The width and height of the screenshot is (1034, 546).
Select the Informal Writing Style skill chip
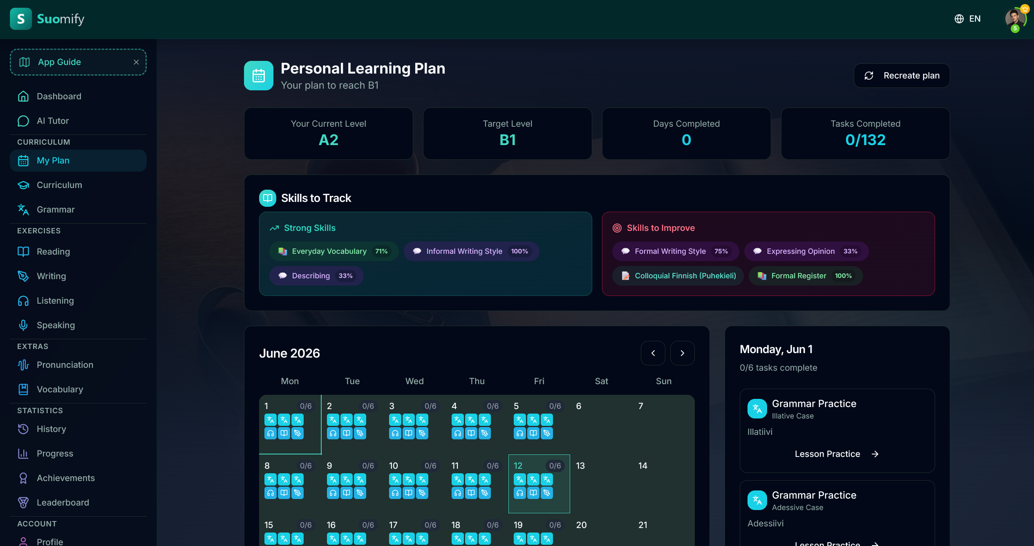tap(471, 251)
